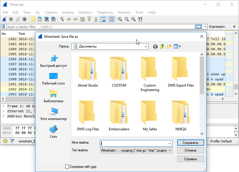Go back to the last visited folder

click(x=155, y=46)
